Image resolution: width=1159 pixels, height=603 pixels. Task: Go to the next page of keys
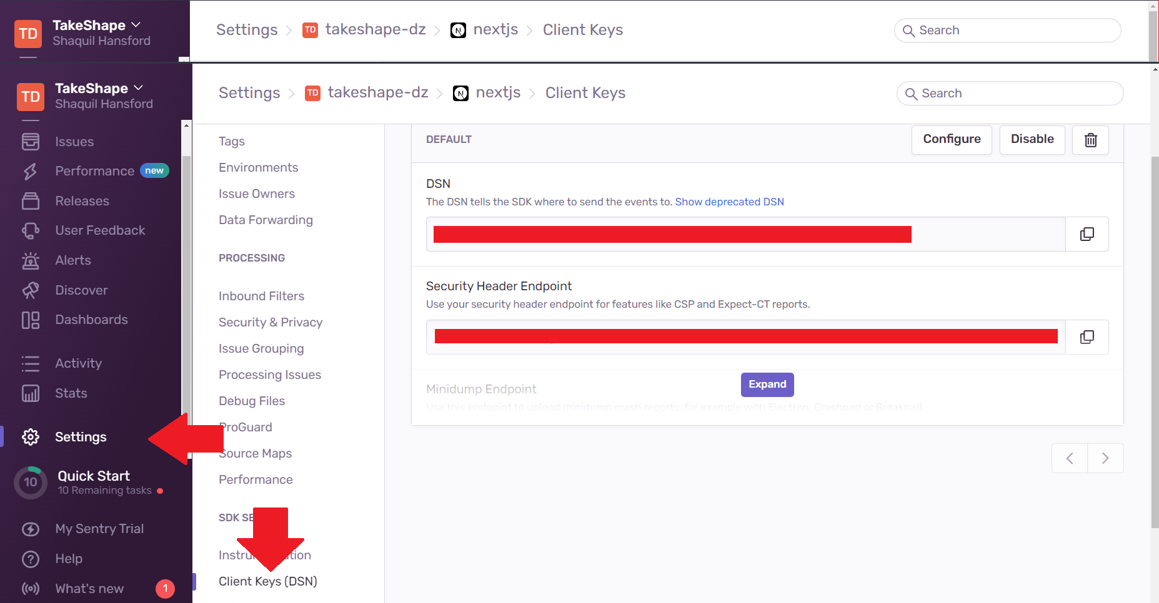point(1105,458)
